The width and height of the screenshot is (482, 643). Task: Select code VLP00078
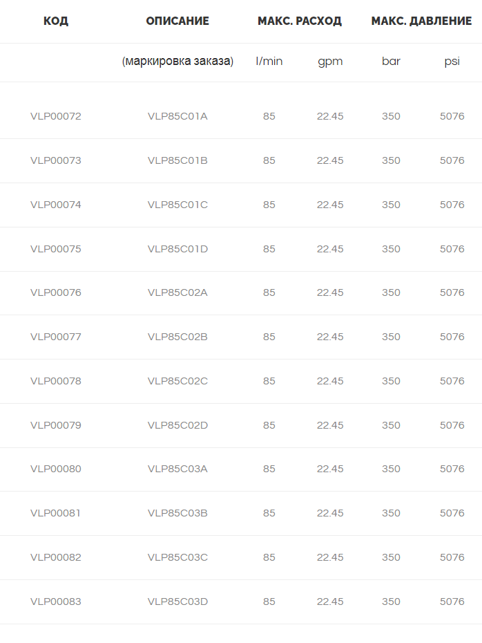tap(56, 382)
